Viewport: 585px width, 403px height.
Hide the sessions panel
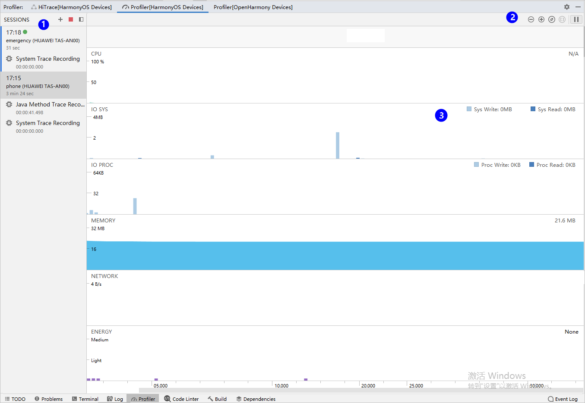click(81, 19)
